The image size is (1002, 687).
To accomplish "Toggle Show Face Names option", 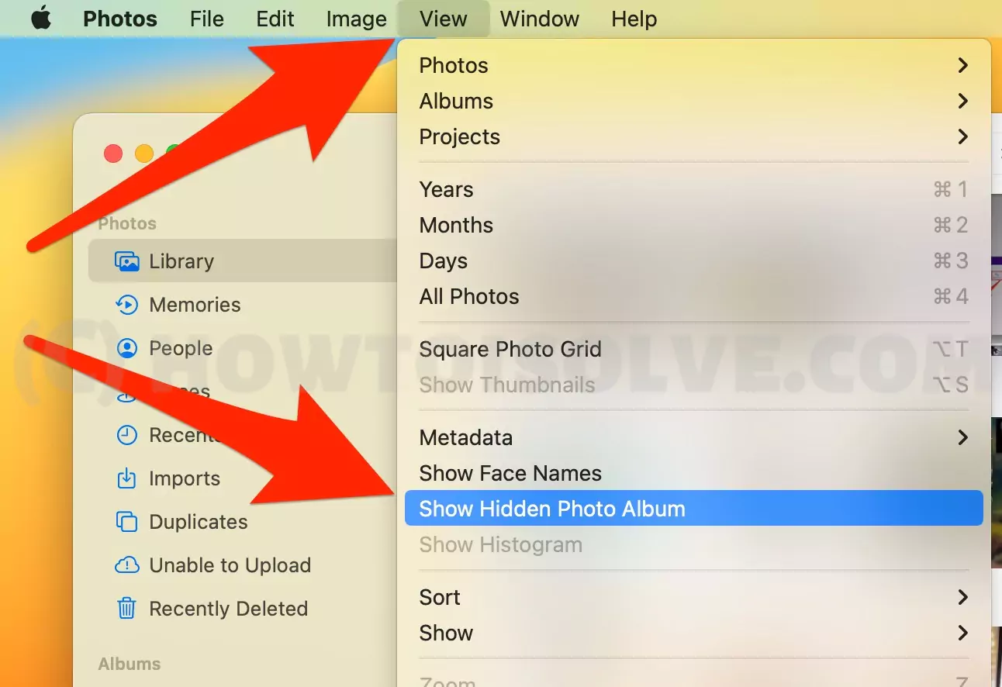I will pyautogui.click(x=693, y=473).
